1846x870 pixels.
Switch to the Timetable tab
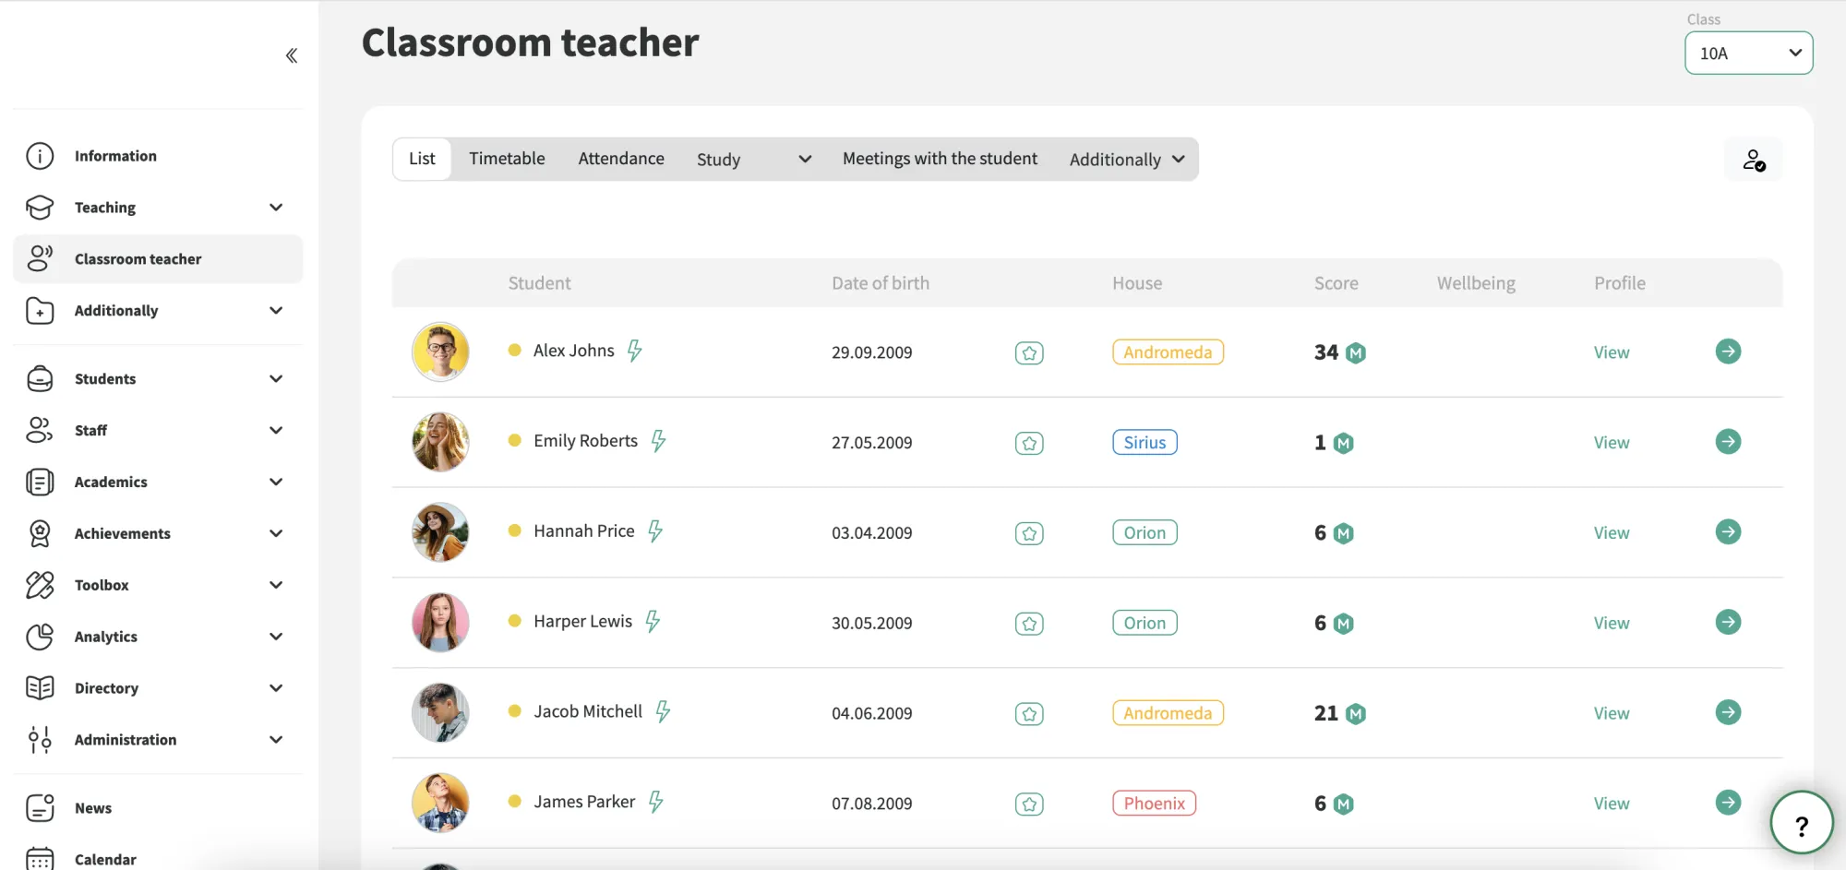[x=507, y=159]
